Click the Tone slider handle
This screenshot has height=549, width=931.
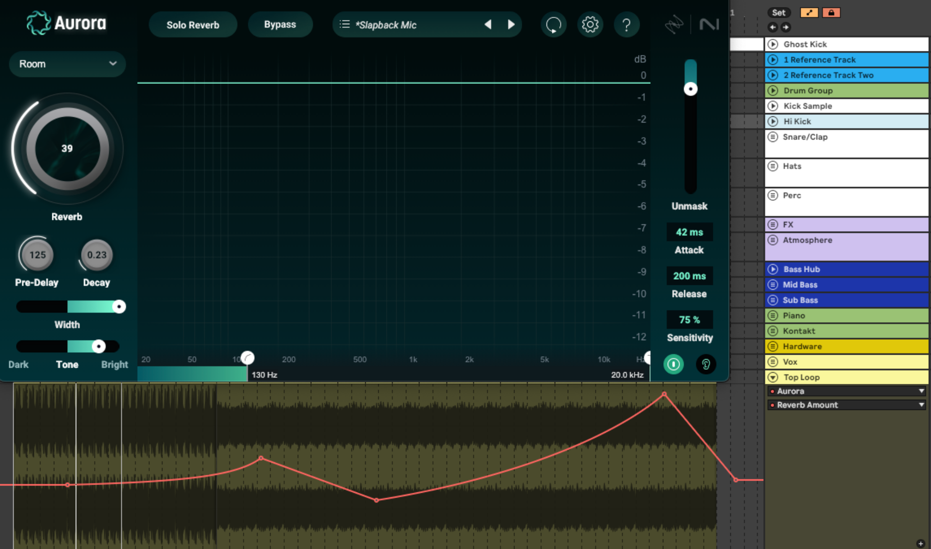coord(98,346)
